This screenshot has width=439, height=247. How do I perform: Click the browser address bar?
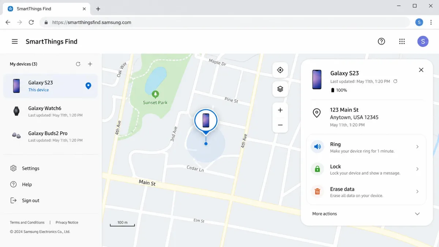click(x=225, y=22)
